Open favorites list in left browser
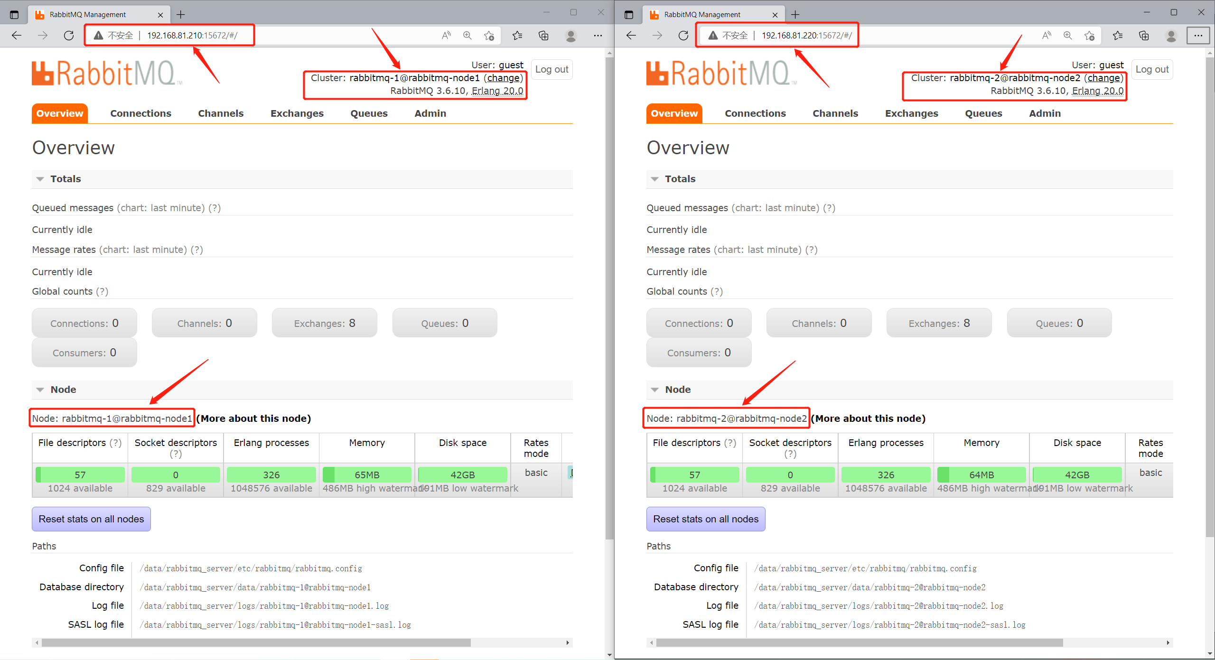This screenshot has width=1215, height=660. 517,36
